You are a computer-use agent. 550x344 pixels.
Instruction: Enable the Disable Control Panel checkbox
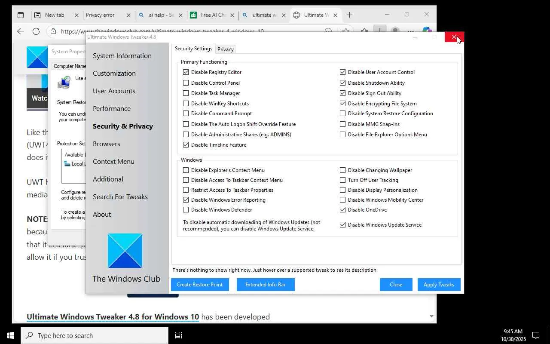coord(186,83)
